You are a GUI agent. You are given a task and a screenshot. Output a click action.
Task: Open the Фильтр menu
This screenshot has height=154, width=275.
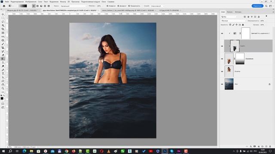(63, 2)
